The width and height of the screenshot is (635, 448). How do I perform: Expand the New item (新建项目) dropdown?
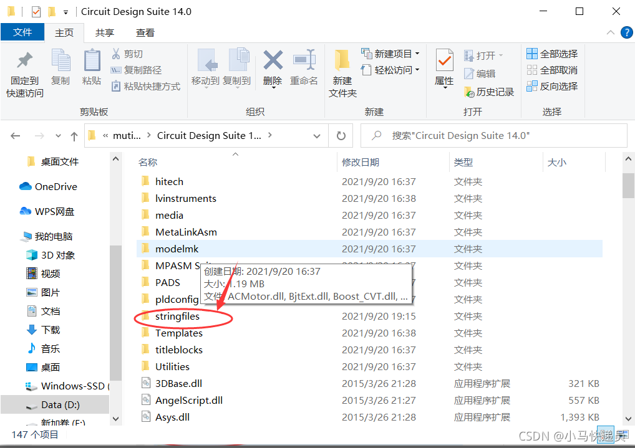click(417, 54)
